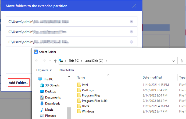The height and width of the screenshot is (119, 186).
Task: Select the Users folder
Action: click(86, 106)
